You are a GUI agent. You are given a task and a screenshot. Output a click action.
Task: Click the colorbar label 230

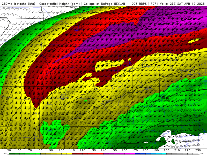(x=198, y=150)
